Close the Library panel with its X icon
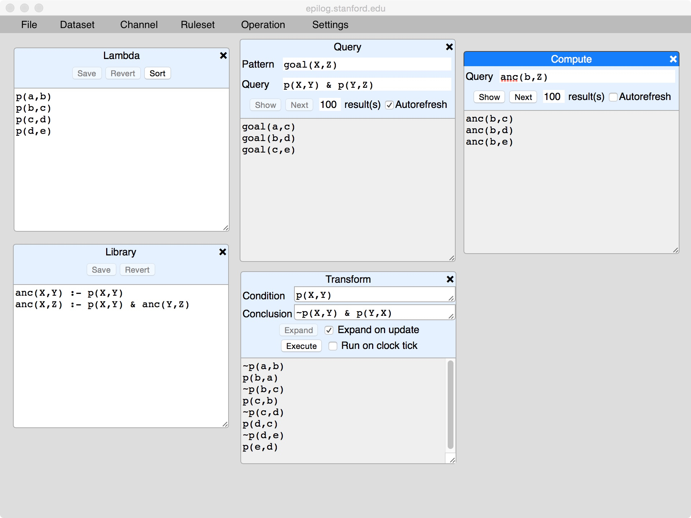The image size is (691, 518). [222, 252]
